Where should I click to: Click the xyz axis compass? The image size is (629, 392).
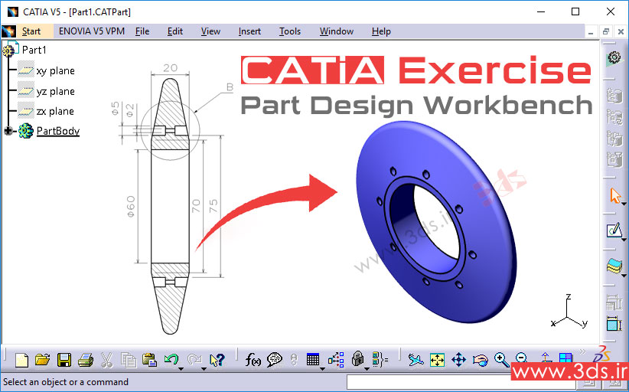(x=569, y=311)
